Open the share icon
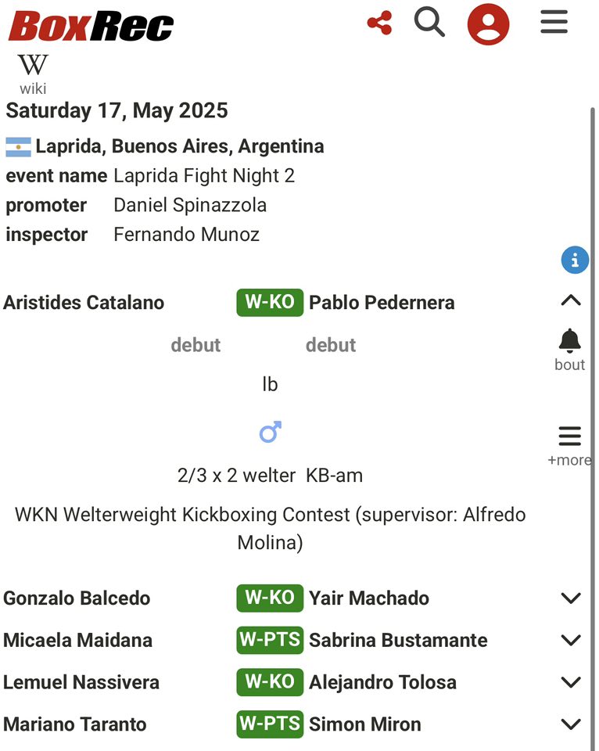 (380, 23)
